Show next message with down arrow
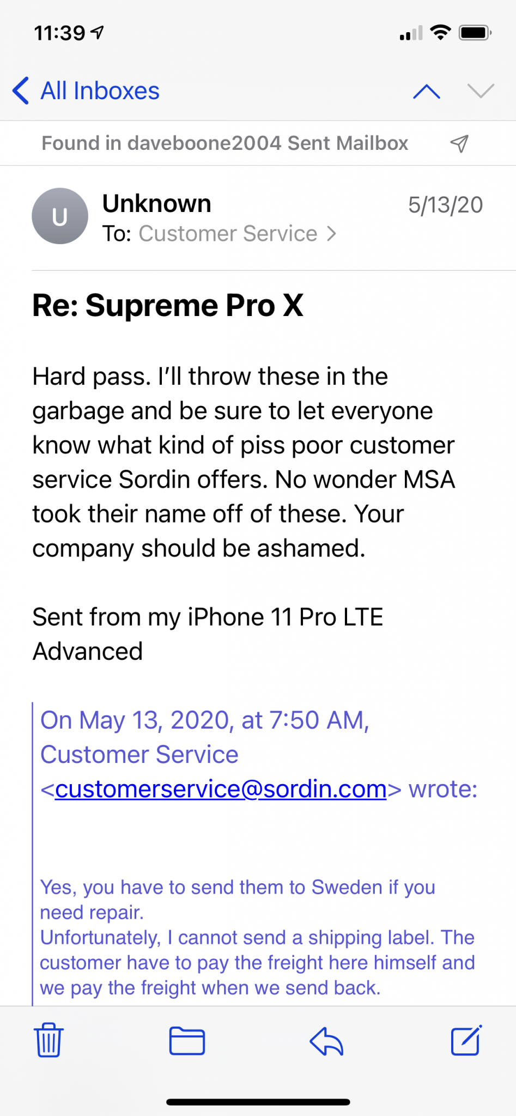The image size is (516, 1116). click(x=481, y=91)
